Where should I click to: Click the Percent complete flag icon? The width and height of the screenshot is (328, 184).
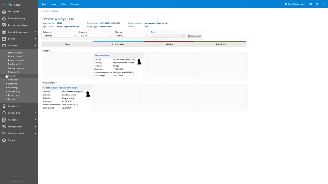(x=4, y=25)
